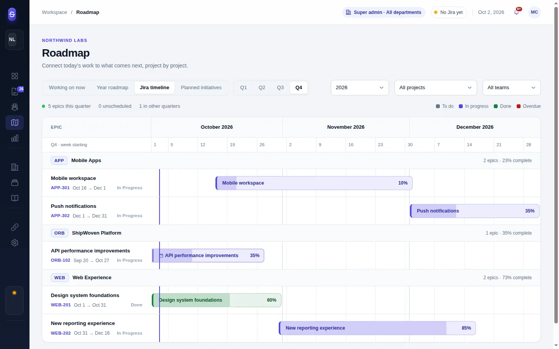The height and width of the screenshot is (349, 559).
Task: Open the WEB-202 issue link
Action: (x=61, y=333)
